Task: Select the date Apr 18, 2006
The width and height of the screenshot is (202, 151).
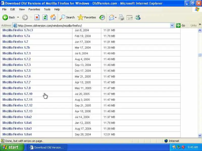Action: pyautogui.click(x=83, y=111)
